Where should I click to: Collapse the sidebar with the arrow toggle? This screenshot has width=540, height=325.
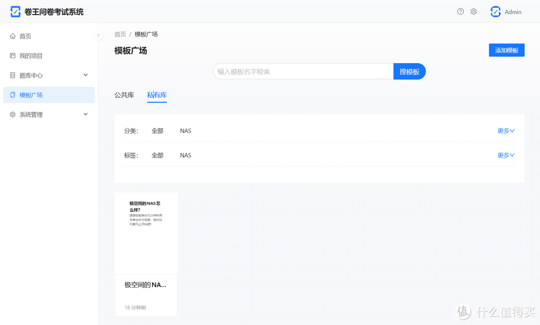tap(98, 35)
